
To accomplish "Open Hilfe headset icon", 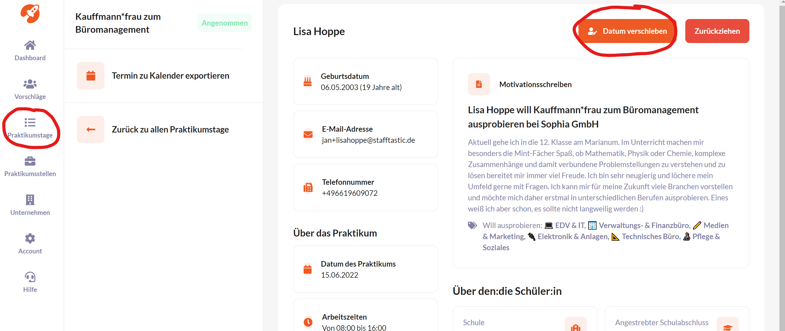I will point(30,277).
